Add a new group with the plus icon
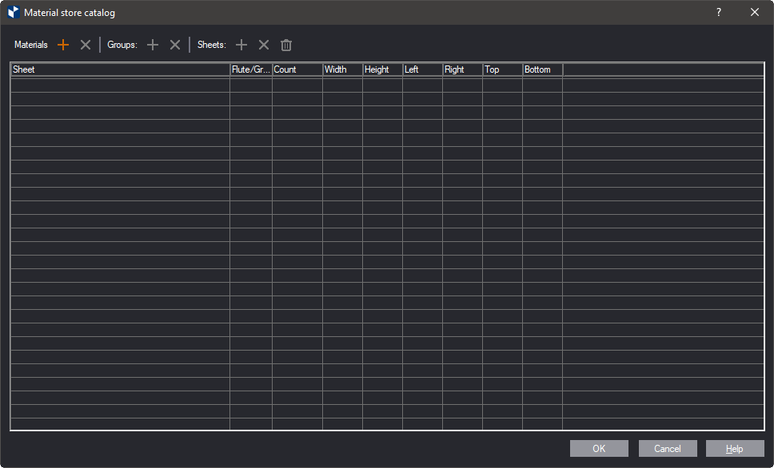Viewport: 774px width, 468px height. [154, 46]
